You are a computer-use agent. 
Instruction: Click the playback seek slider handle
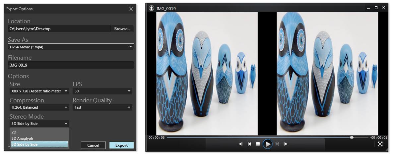pos(352,137)
